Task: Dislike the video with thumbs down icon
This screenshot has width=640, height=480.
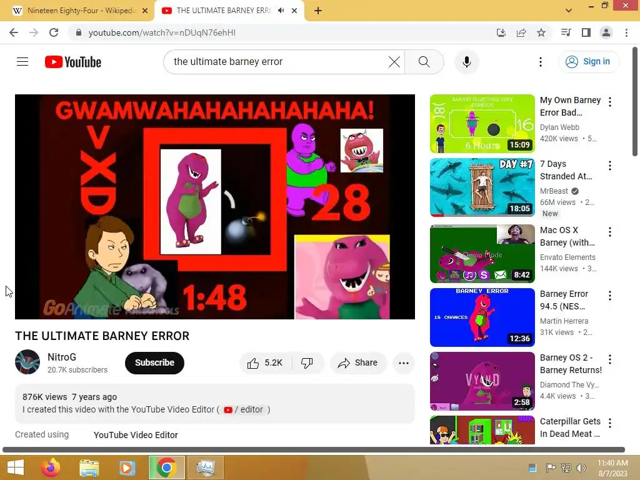Action: [x=307, y=363]
